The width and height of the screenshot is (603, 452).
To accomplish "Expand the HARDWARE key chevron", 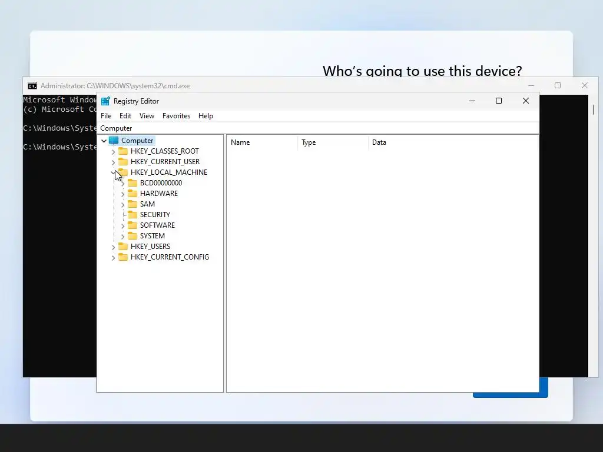I will 123,194.
